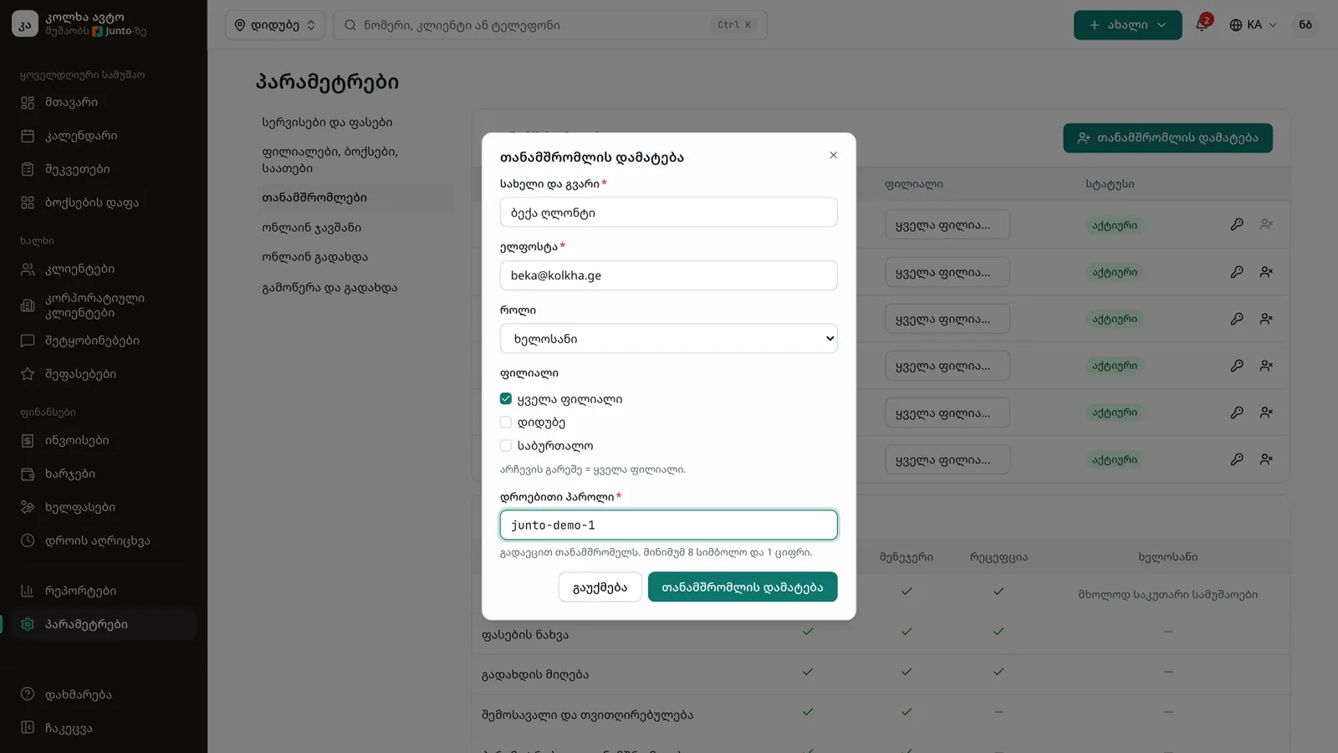
Task: Open the ნა user avatar menu
Action: pyautogui.click(x=1305, y=25)
